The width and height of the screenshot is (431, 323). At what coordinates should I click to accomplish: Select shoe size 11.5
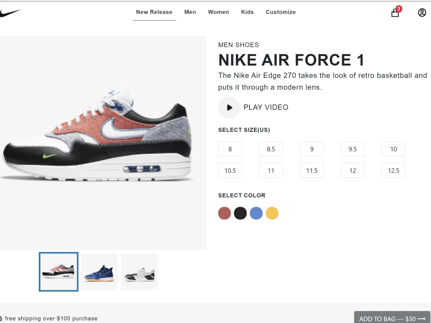click(312, 170)
